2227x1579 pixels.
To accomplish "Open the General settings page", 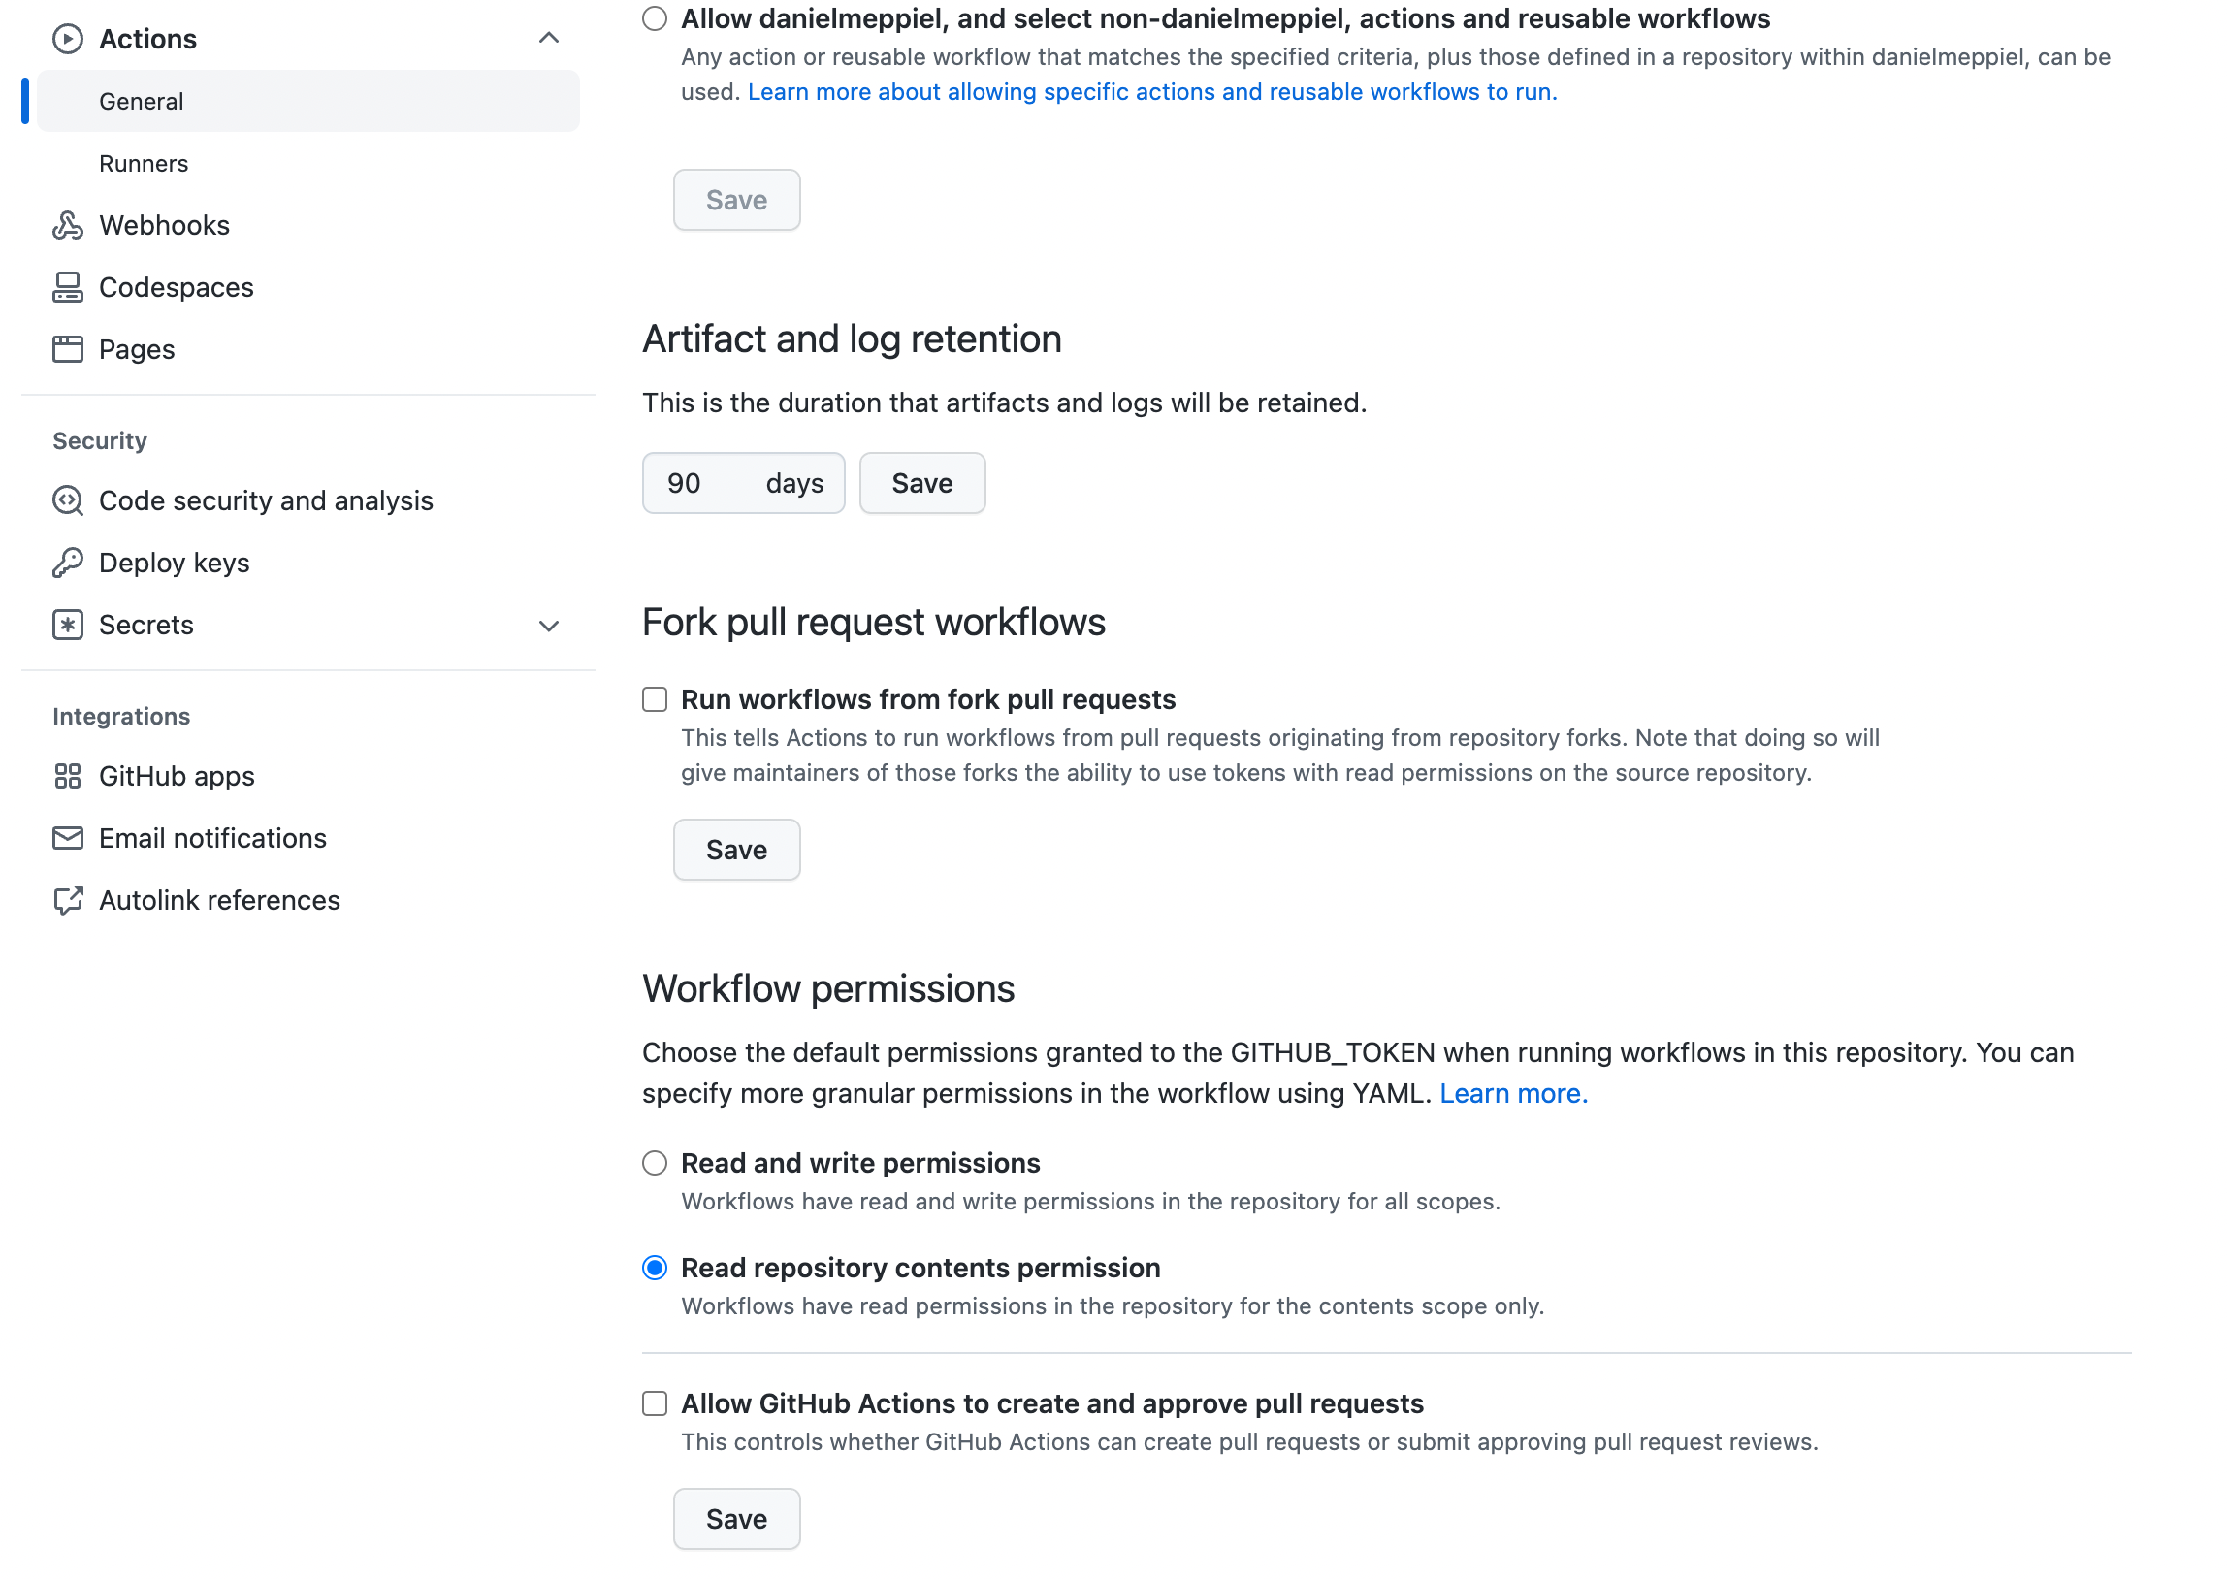I will [x=142, y=100].
